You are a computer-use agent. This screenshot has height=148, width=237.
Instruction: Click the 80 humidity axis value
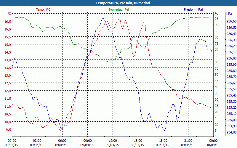click(x=217, y=37)
